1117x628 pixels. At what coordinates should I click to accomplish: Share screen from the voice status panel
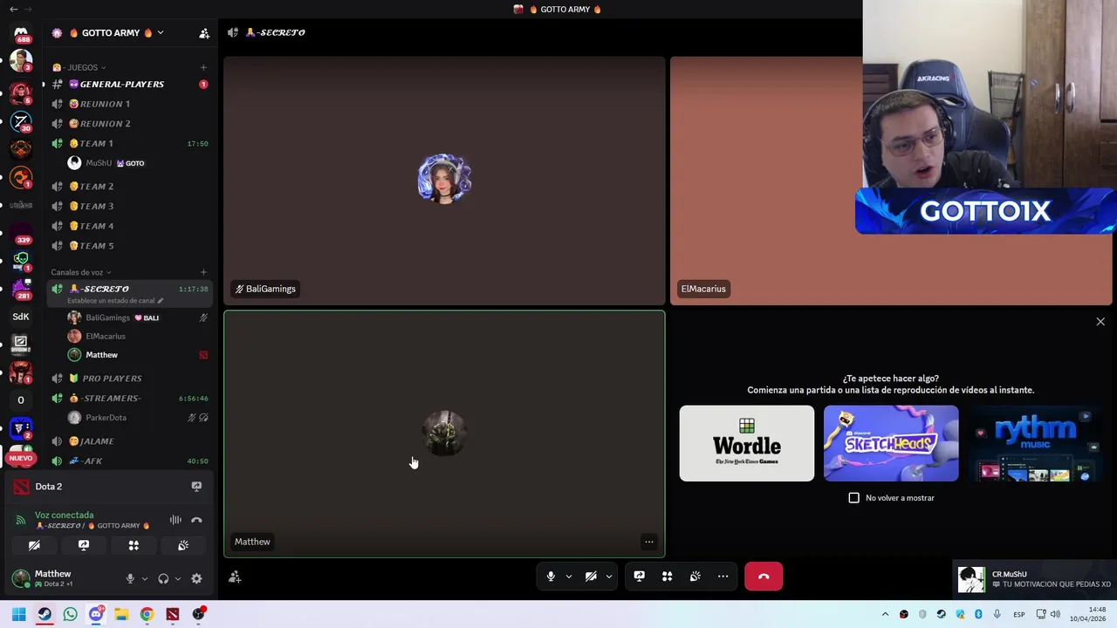point(84,545)
